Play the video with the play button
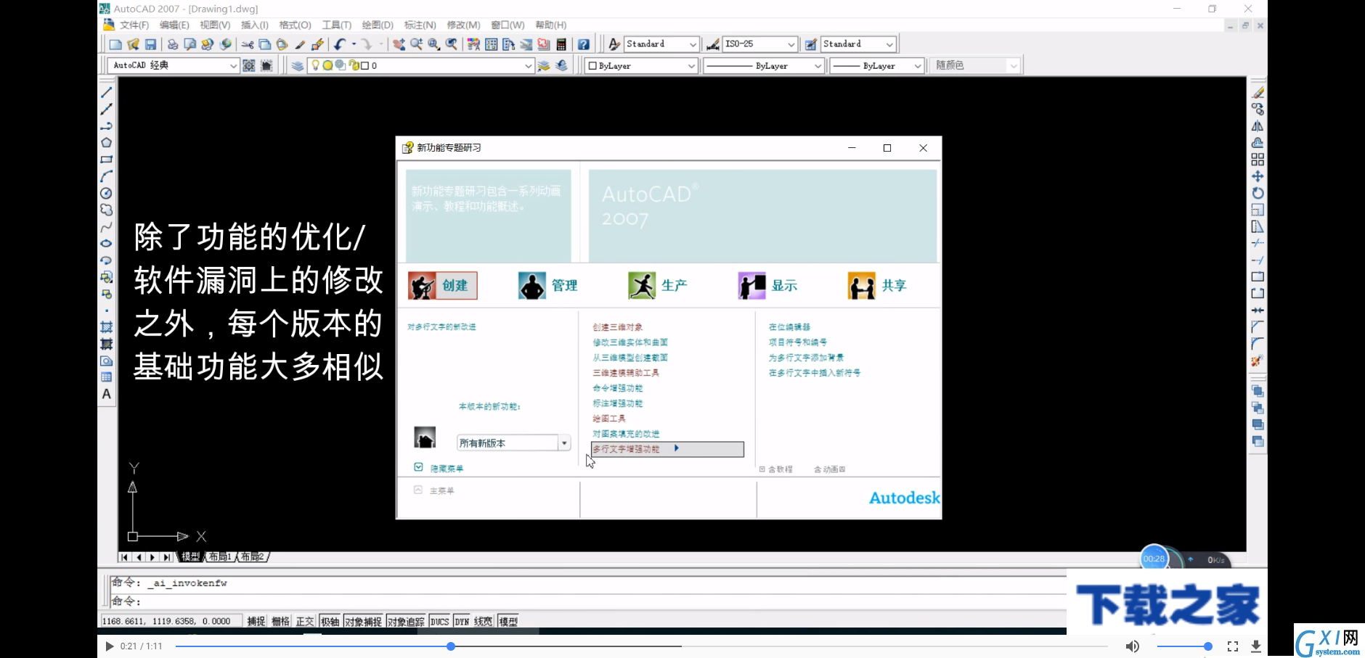The image size is (1365, 658). 110,646
